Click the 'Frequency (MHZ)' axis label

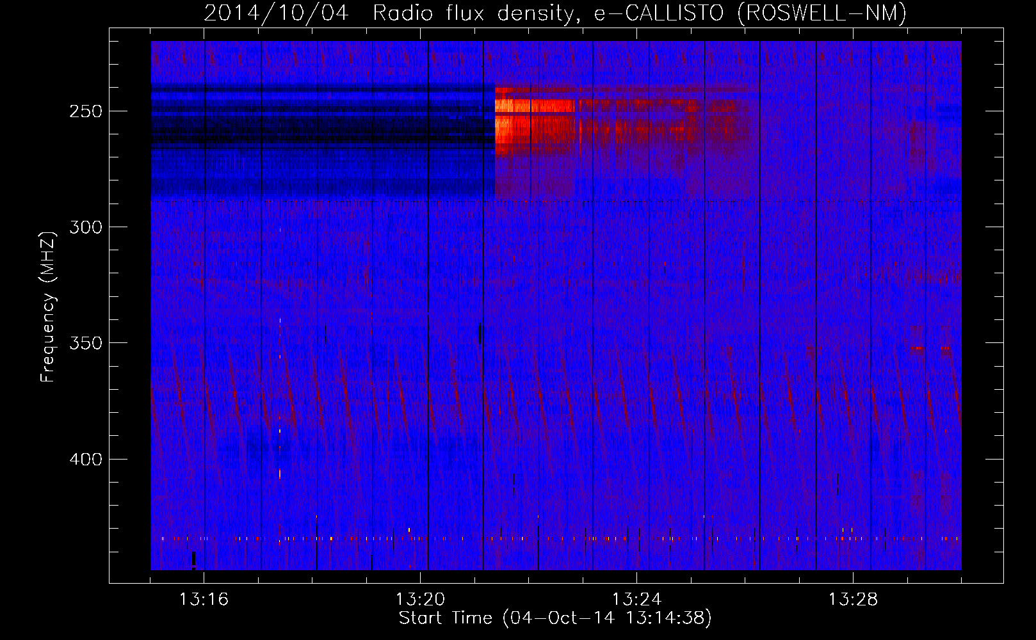tap(48, 307)
